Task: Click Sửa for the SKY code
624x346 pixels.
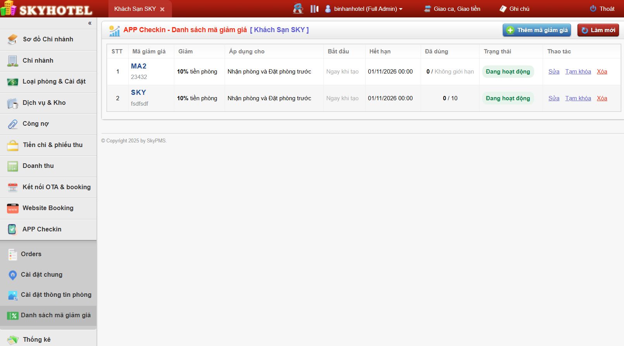Action: point(554,98)
